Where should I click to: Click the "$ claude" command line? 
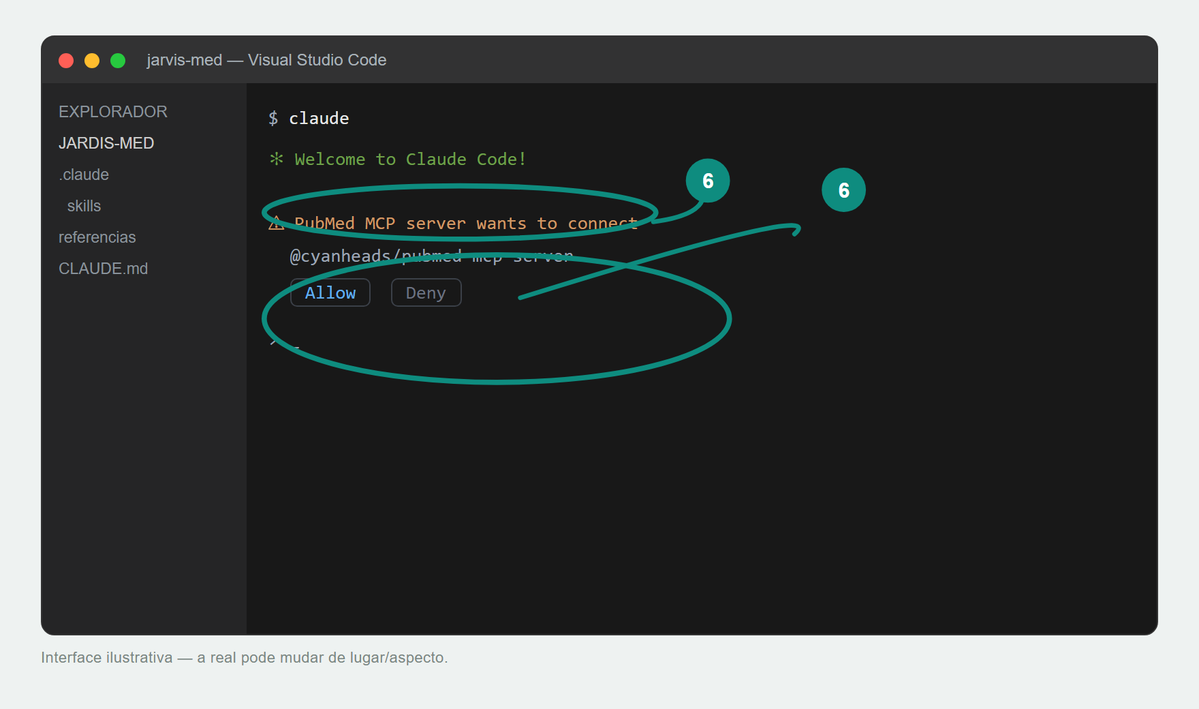309,118
